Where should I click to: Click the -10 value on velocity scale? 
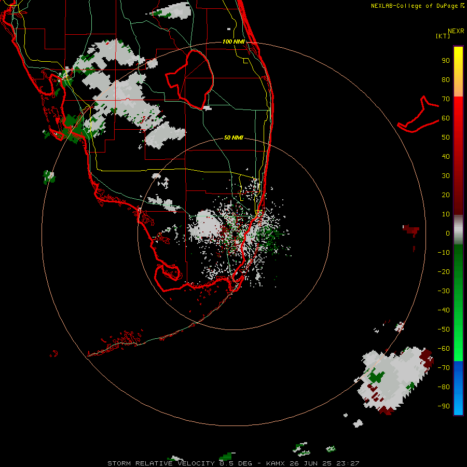pos(444,253)
